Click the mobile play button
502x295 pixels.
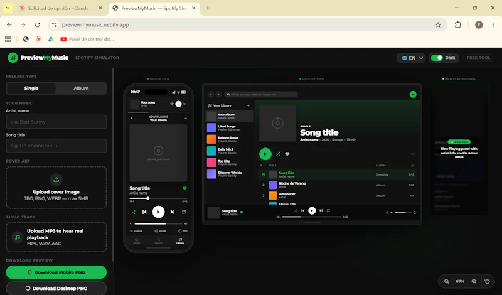159,212
